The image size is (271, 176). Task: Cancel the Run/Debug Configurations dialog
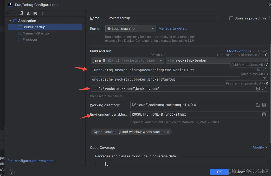pyautogui.click(x=241, y=172)
